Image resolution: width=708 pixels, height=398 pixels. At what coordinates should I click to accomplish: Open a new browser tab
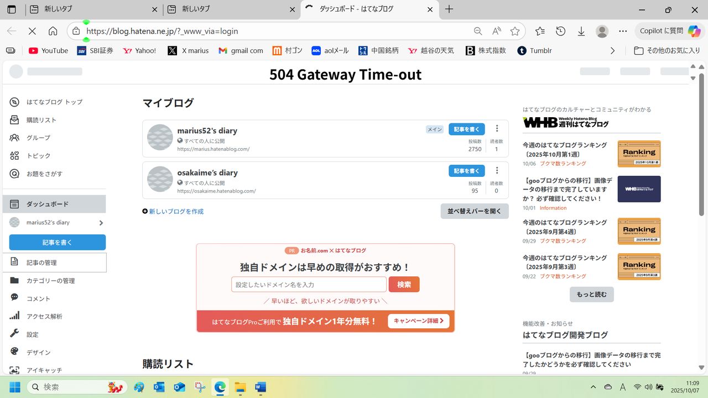[x=449, y=9]
